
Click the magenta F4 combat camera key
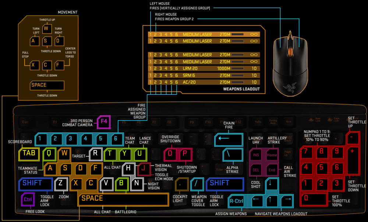(104, 122)
